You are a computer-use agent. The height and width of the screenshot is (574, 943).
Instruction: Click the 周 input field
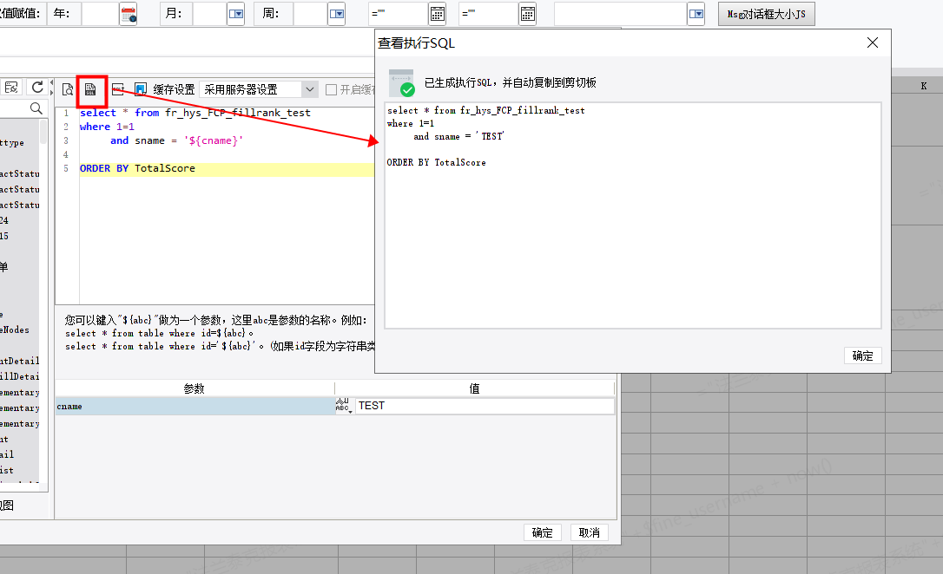(x=310, y=14)
